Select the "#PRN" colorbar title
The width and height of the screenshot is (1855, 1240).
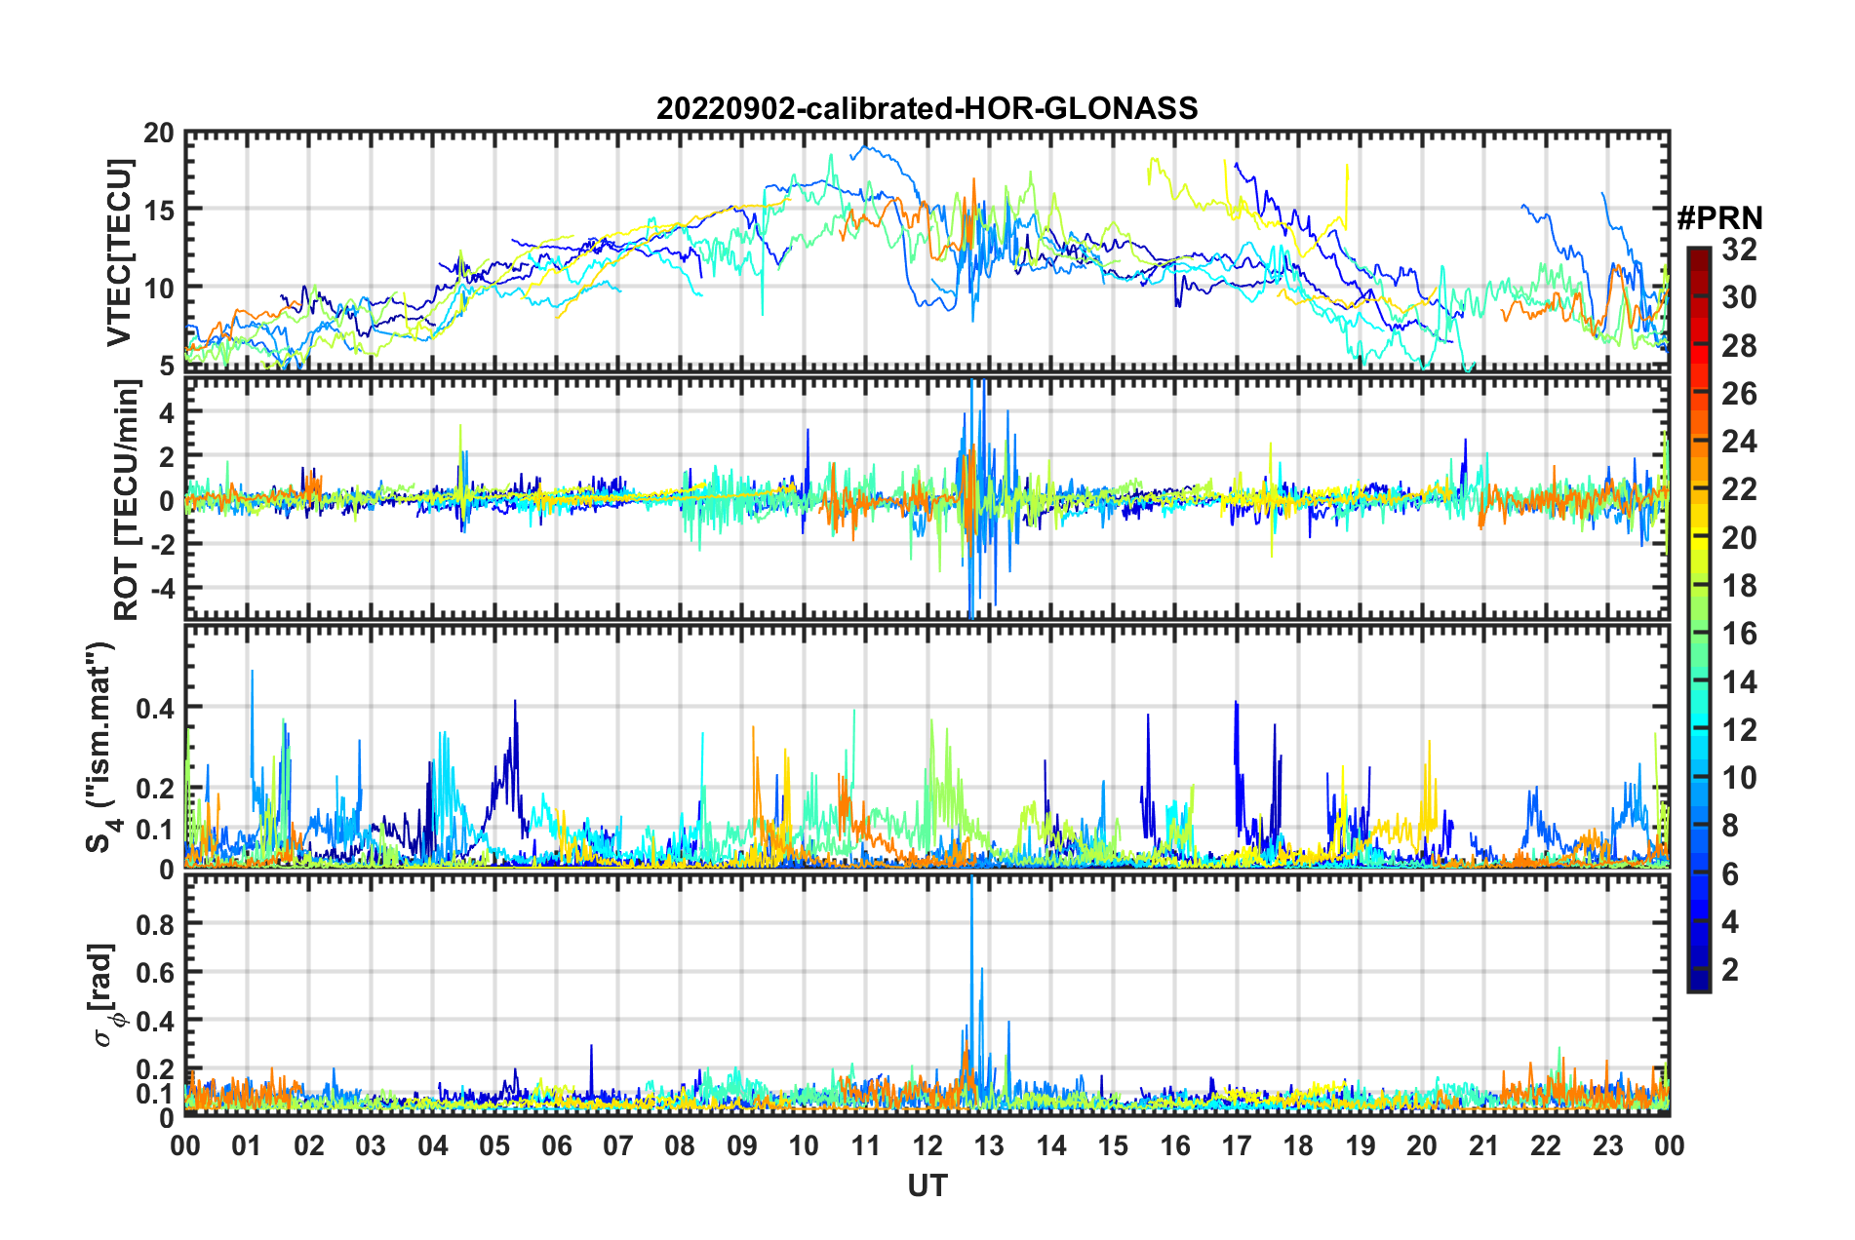[x=1718, y=217]
